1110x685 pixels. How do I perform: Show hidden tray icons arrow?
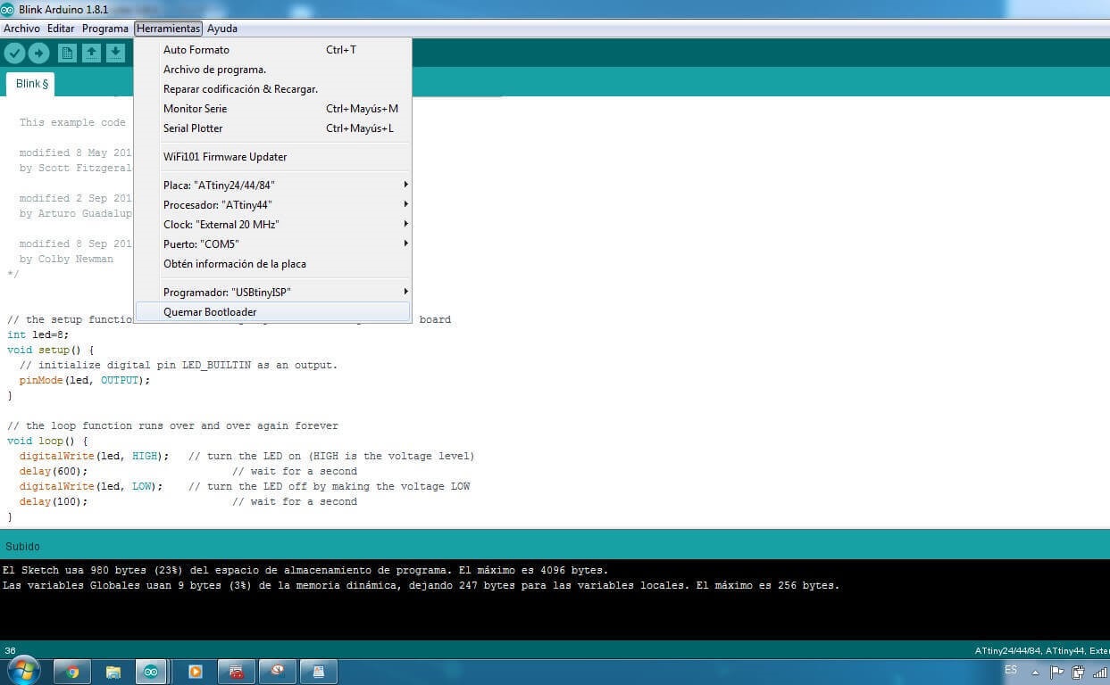[1036, 672]
